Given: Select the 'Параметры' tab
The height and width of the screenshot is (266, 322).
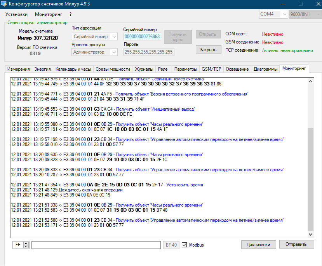Looking at the screenshot, I should point(186,69).
